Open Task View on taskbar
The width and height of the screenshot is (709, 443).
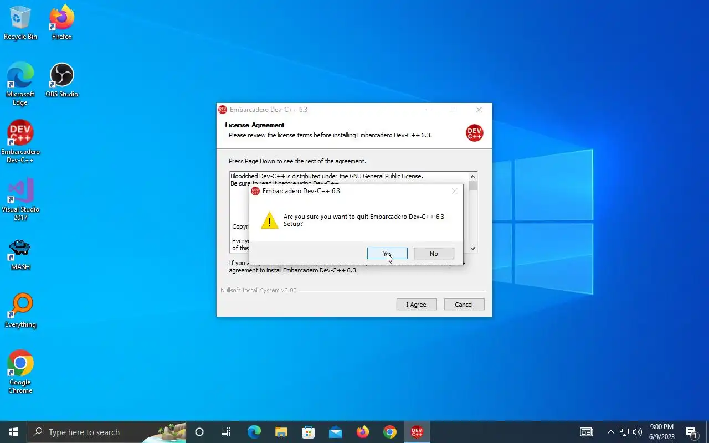[x=226, y=432]
